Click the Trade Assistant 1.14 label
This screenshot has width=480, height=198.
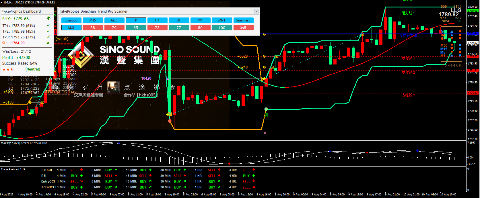pyautogui.click(x=13, y=169)
